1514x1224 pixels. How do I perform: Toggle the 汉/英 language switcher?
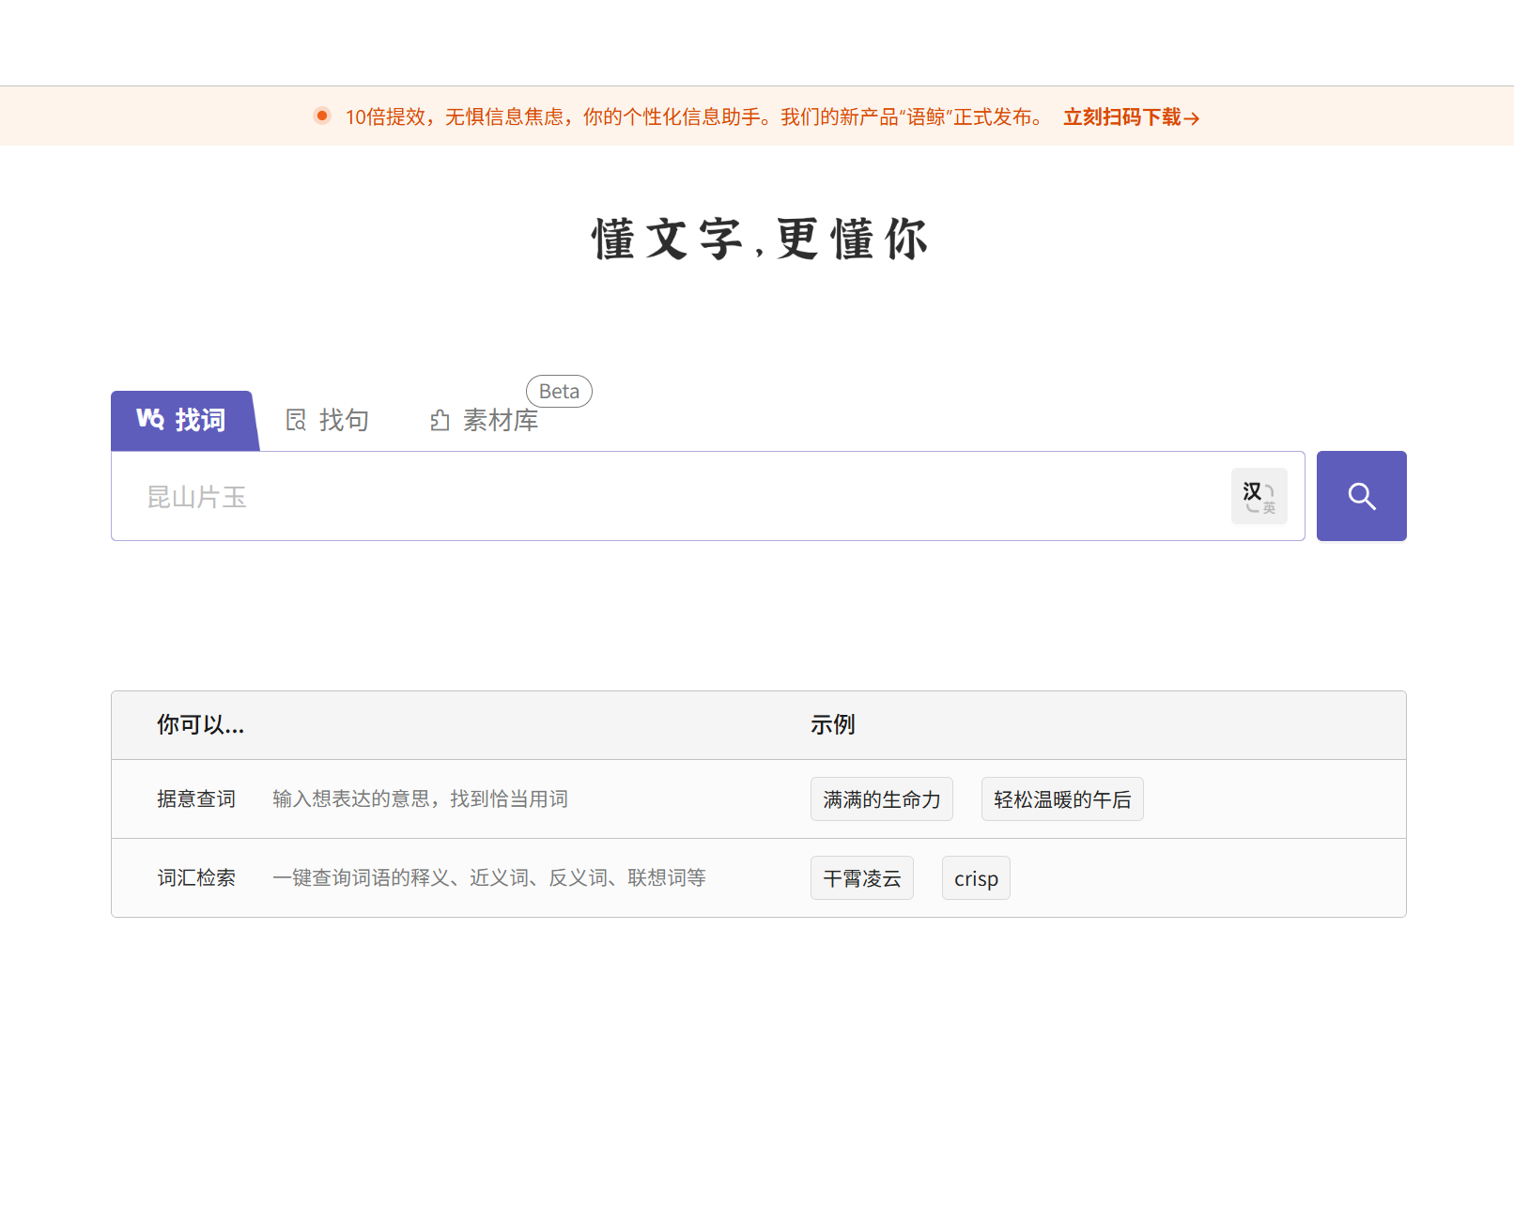coord(1259,496)
